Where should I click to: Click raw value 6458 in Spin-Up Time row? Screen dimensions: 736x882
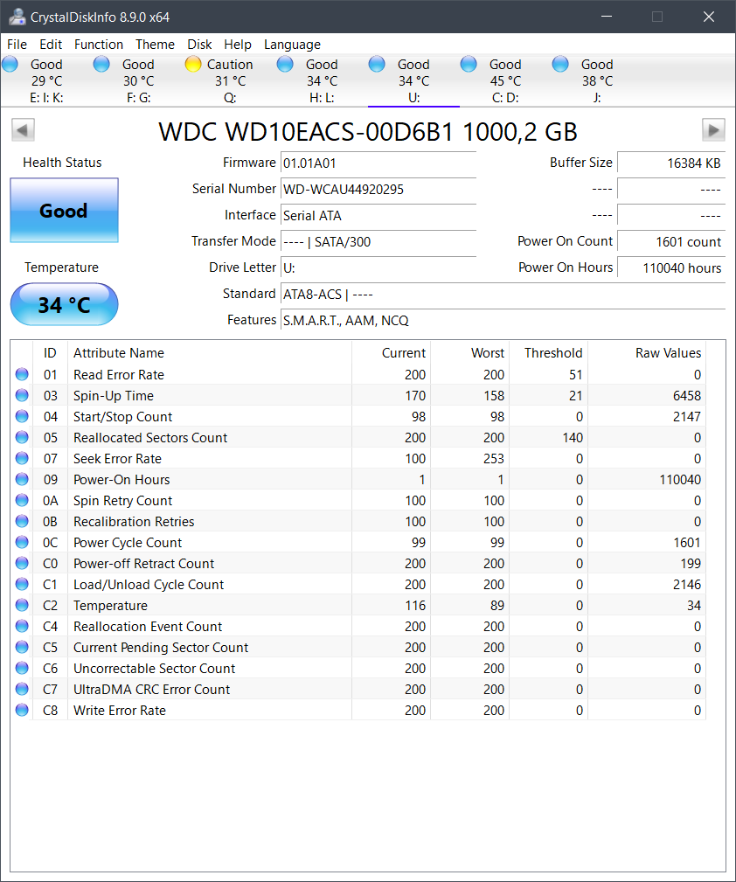pos(686,395)
